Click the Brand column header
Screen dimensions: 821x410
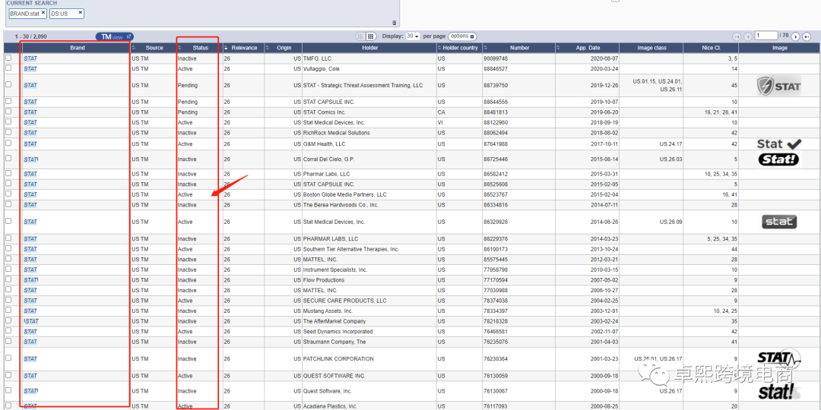point(77,48)
